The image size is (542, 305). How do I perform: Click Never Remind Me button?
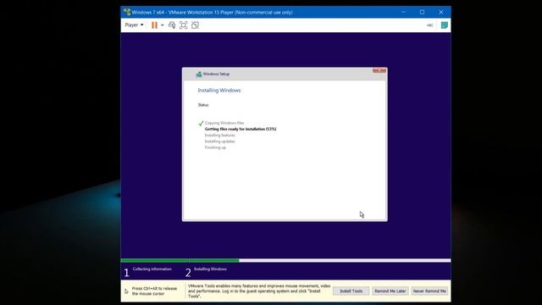429,291
